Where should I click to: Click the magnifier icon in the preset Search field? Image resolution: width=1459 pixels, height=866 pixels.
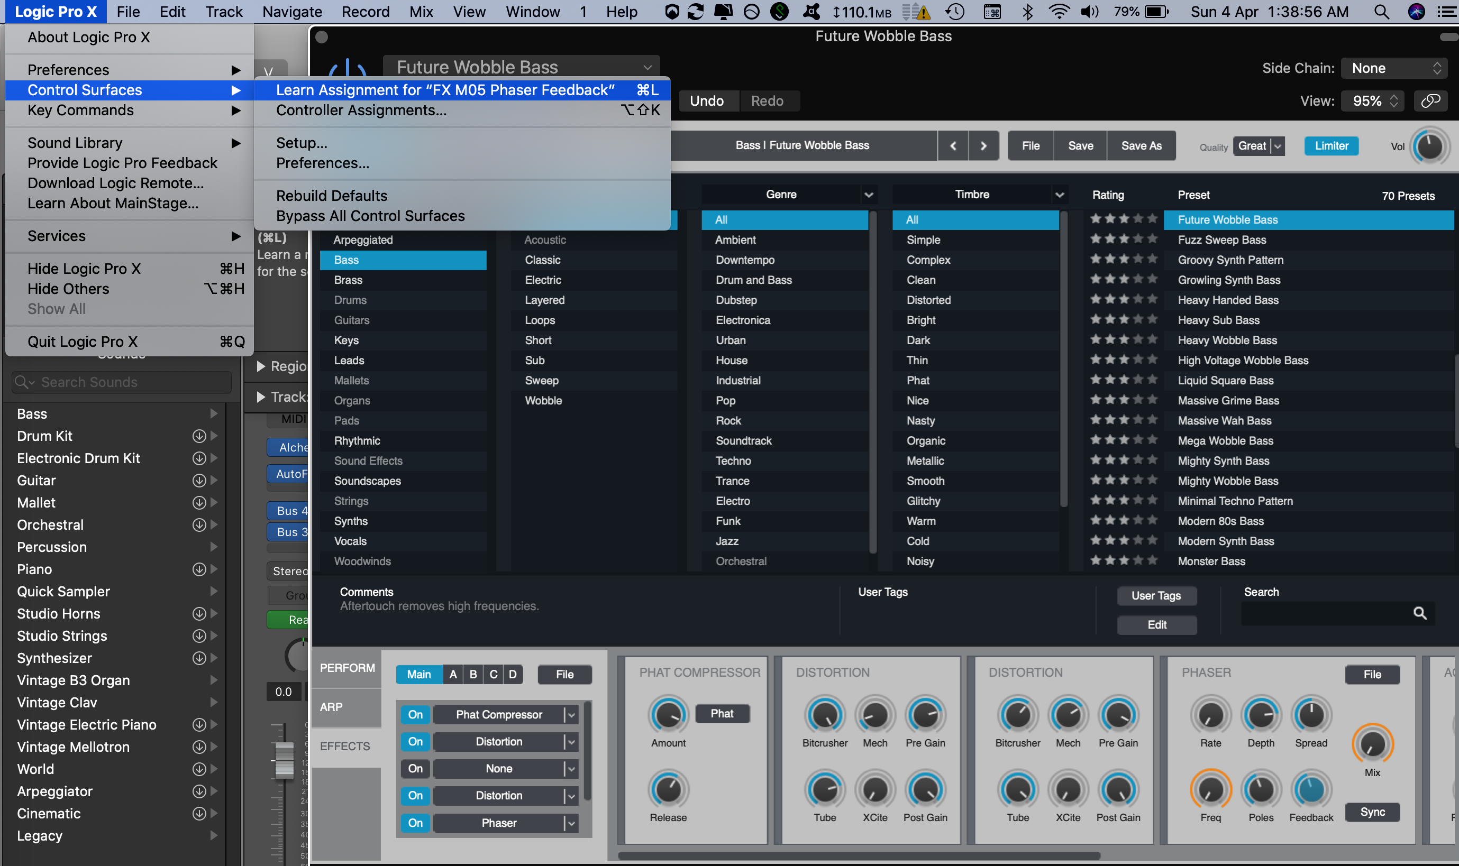(1419, 613)
